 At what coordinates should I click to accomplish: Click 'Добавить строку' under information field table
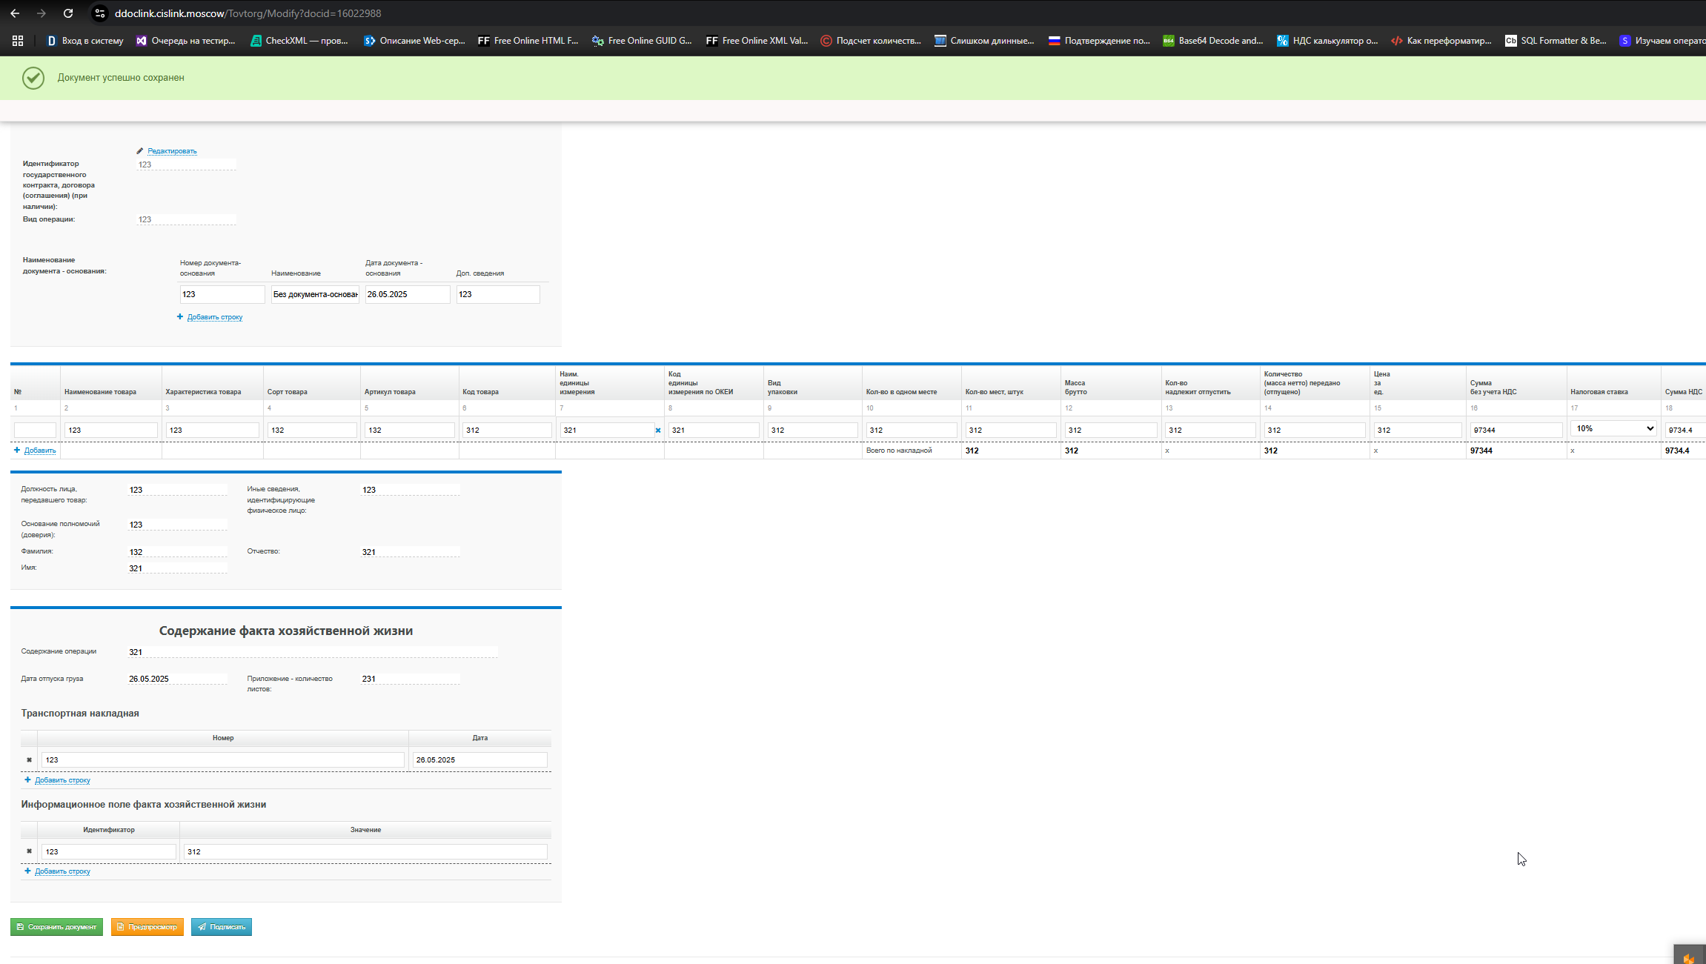click(62, 871)
